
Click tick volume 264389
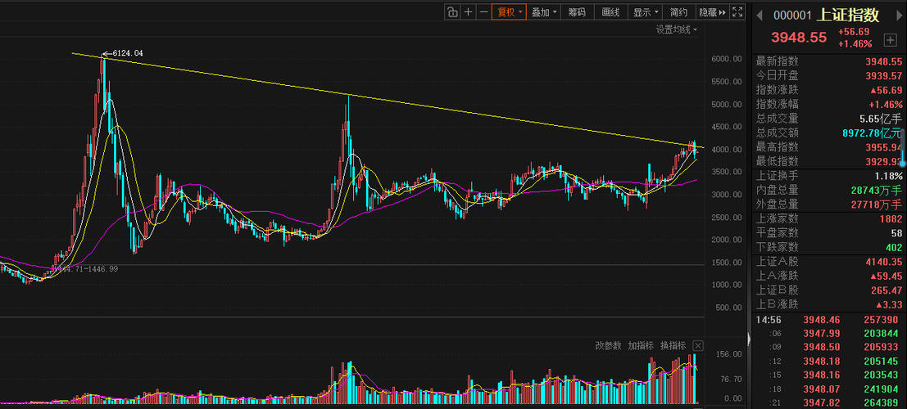[x=882, y=402]
